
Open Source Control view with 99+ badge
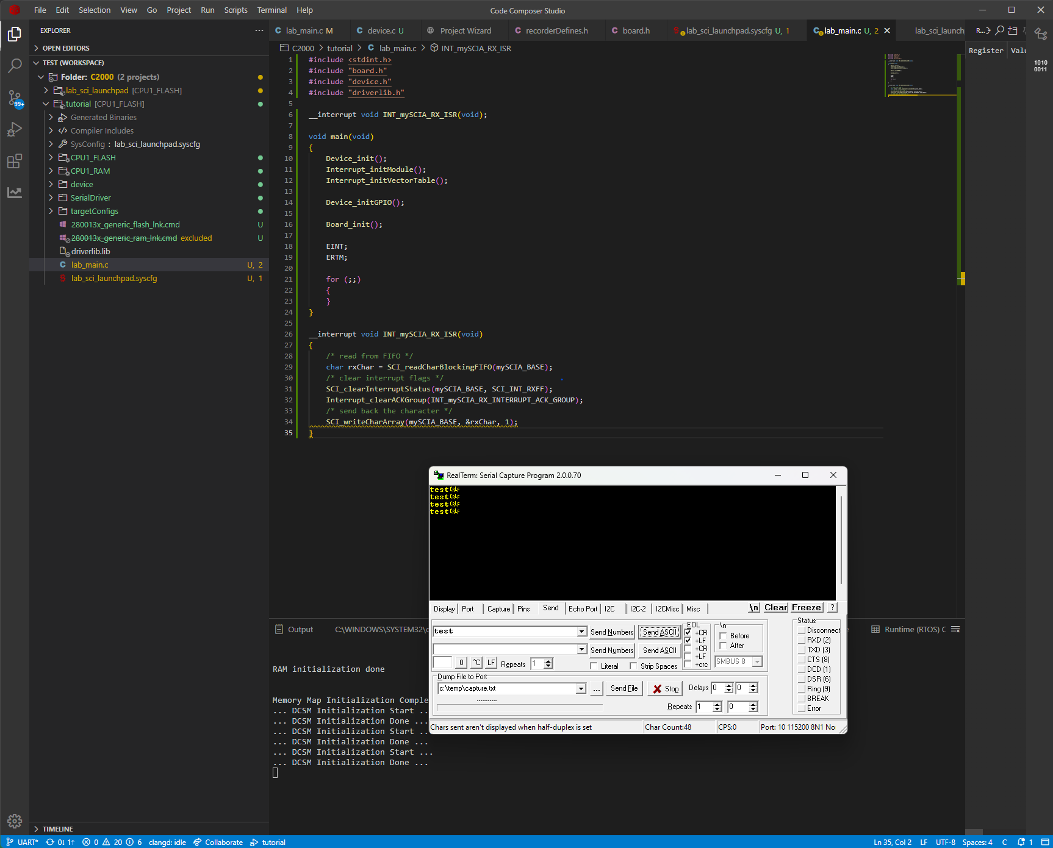(x=15, y=98)
